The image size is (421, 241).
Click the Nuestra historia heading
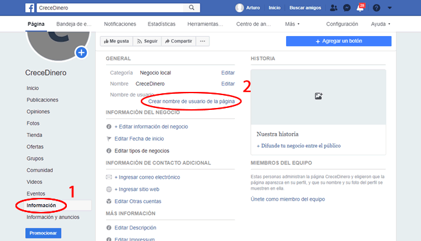(x=278, y=134)
